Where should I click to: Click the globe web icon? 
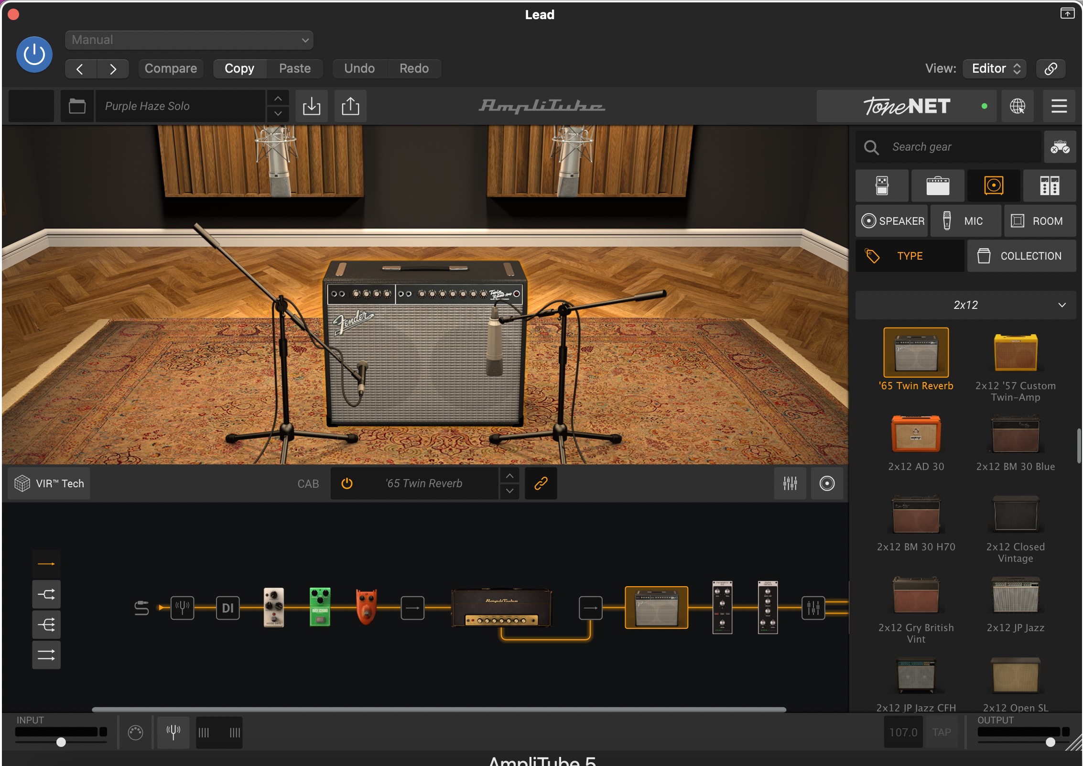point(1017,106)
